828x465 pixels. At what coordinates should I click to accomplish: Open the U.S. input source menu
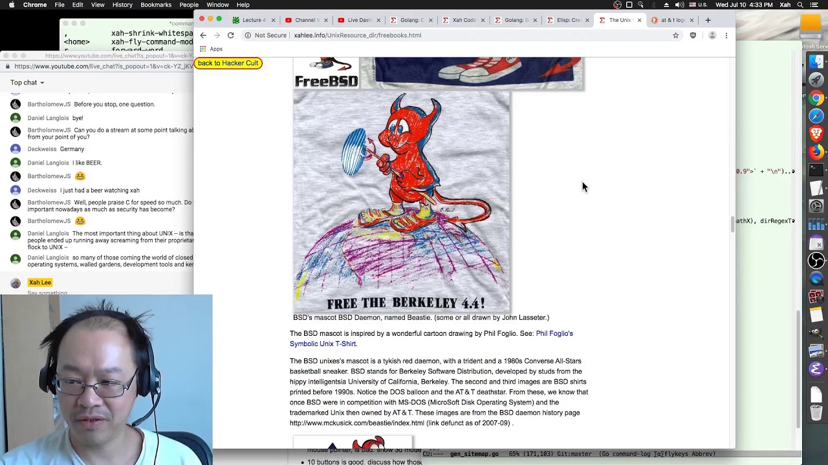coord(697,5)
